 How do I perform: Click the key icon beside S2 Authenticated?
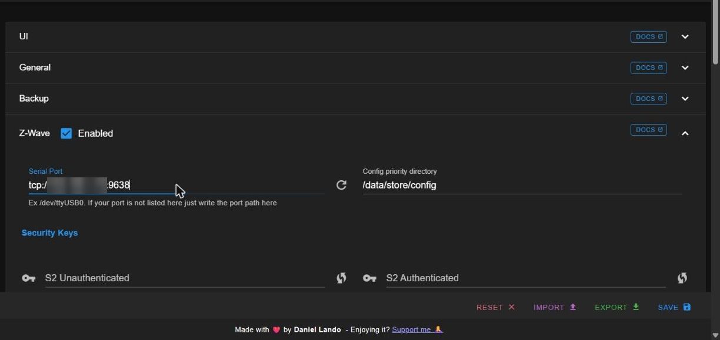pos(369,278)
